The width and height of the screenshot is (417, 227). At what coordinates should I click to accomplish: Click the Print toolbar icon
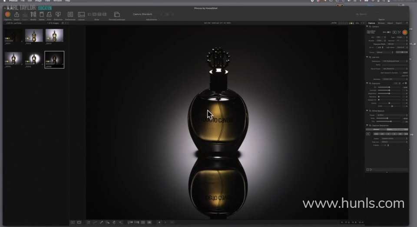click(x=49, y=14)
